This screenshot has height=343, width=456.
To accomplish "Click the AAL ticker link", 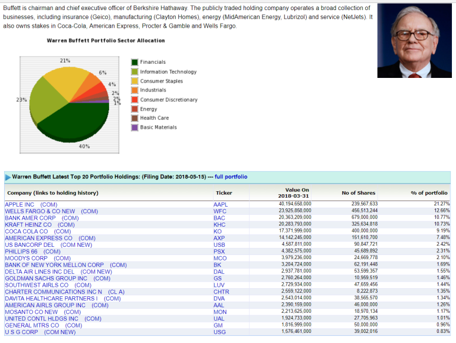I will coord(219,305).
